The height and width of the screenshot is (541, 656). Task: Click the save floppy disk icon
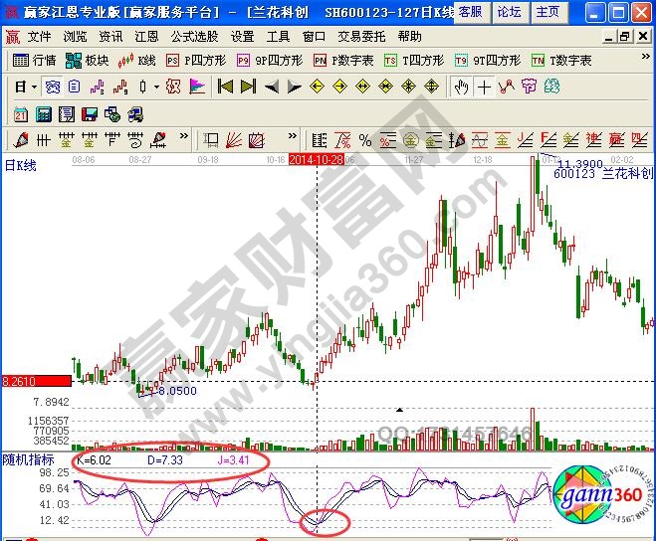click(89, 113)
